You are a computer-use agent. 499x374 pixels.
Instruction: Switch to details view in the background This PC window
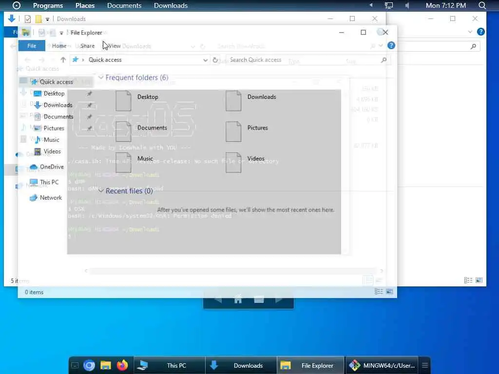point(468,280)
